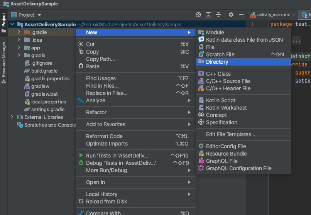311x215 pixels.
Task: Open the Project tool window sidebar tab
Action: 3,23
